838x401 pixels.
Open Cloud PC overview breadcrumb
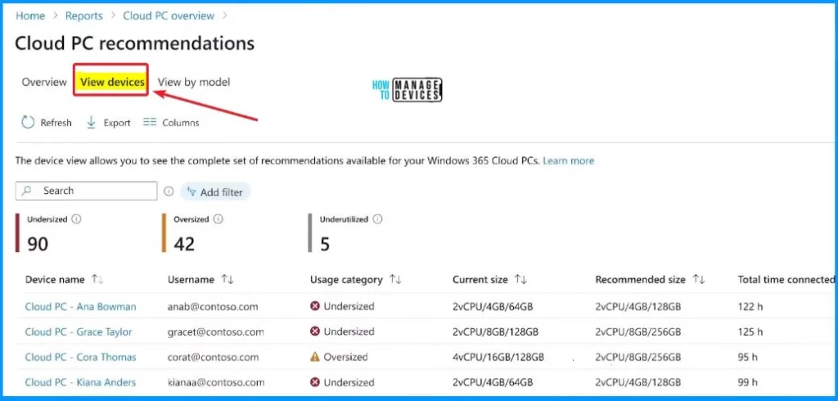(x=169, y=16)
